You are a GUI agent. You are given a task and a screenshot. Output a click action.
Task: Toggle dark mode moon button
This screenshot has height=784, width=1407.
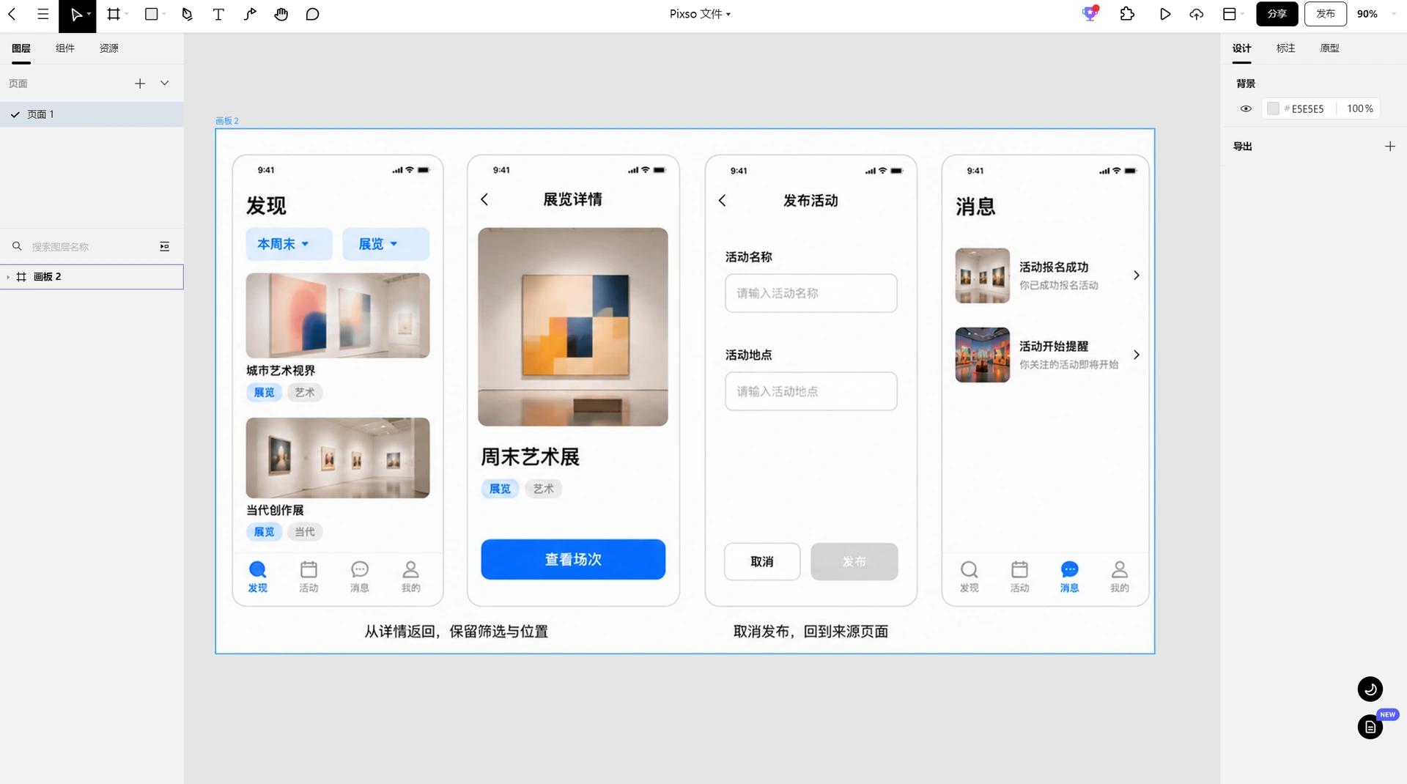click(x=1370, y=689)
